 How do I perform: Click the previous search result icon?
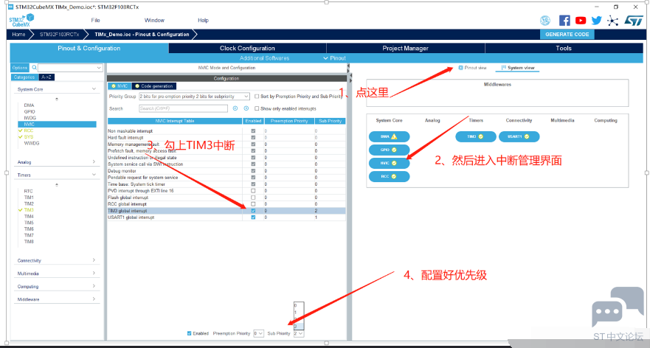(x=235, y=108)
